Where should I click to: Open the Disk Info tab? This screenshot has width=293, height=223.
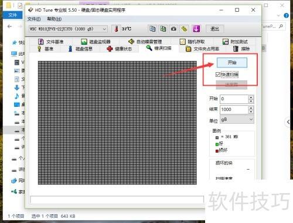point(80,49)
